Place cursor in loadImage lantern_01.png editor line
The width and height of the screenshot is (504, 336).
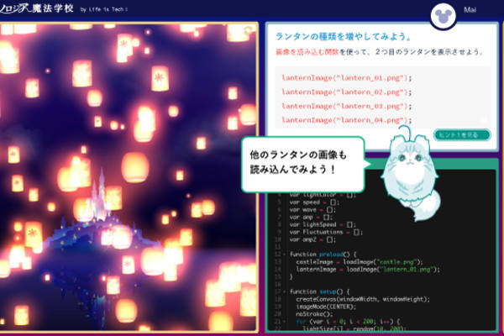point(368,270)
